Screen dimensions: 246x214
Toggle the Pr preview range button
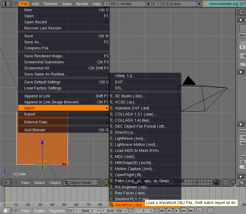[71, 211]
